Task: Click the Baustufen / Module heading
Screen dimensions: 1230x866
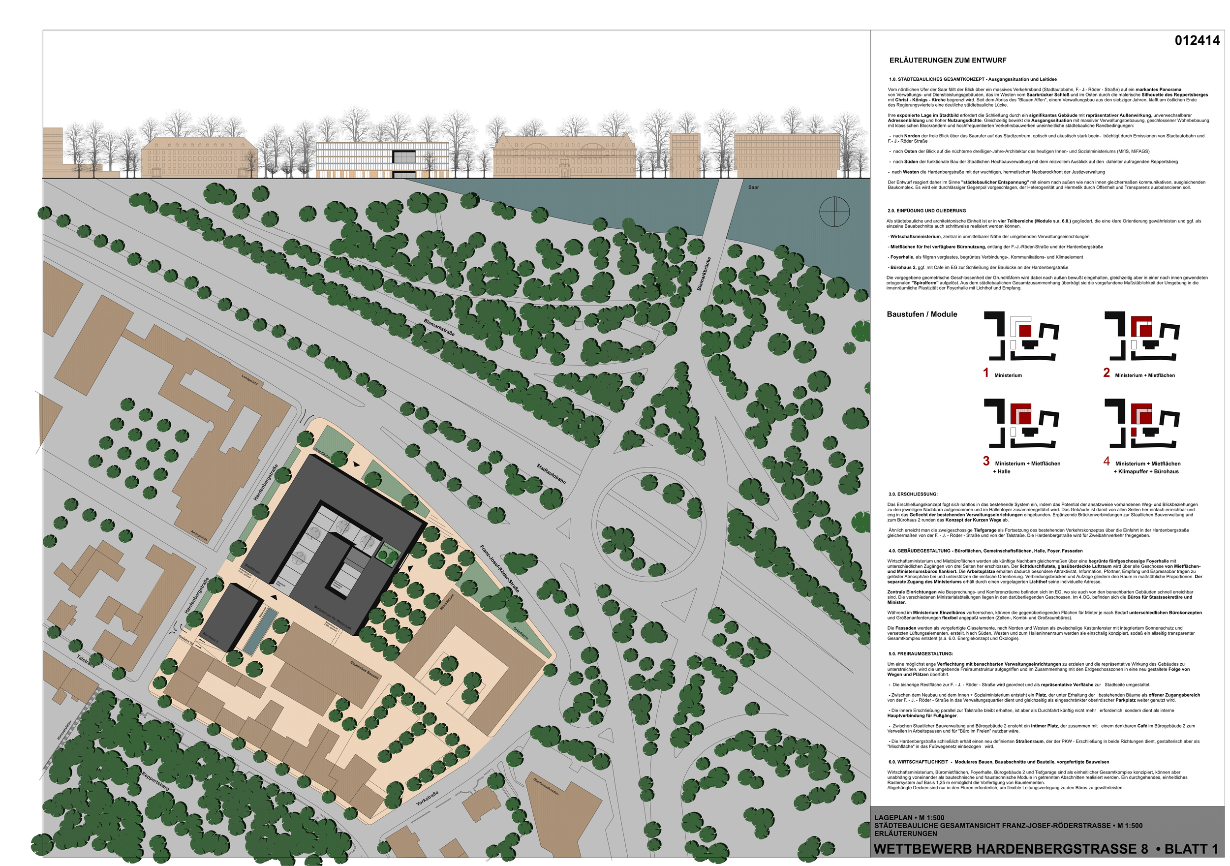Action: point(922,314)
